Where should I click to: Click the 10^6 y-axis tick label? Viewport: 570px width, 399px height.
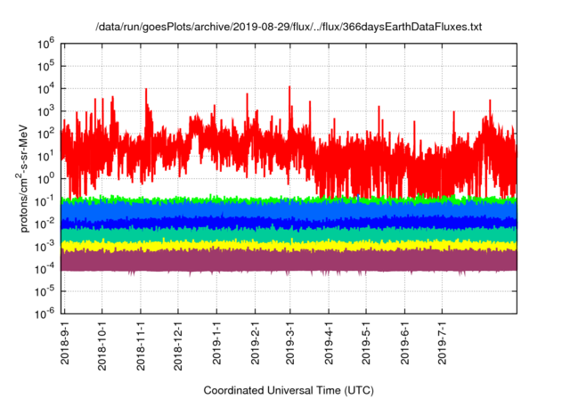pos(45,44)
